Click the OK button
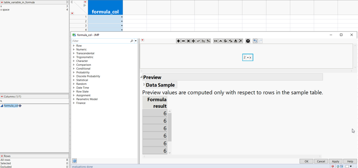The width and height of the screenshot is (358, 168). [306, 162]
